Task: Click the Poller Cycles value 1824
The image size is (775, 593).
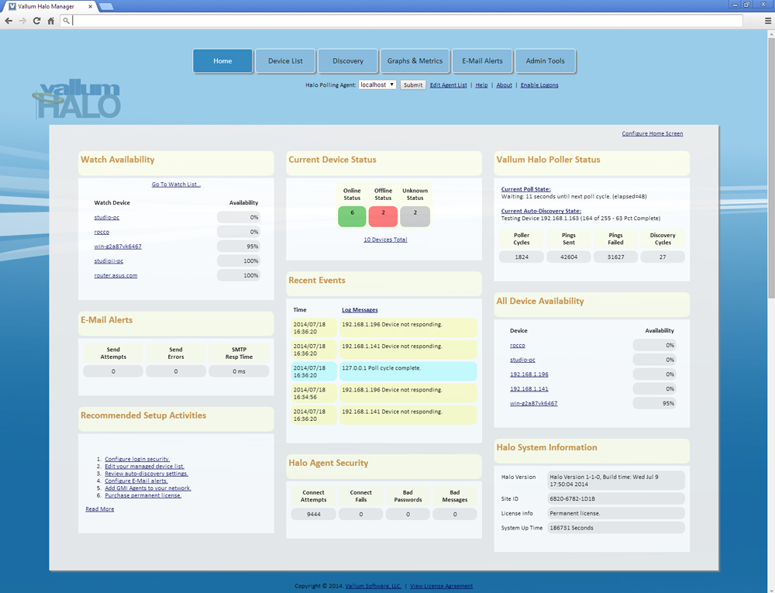Action: 522,257
